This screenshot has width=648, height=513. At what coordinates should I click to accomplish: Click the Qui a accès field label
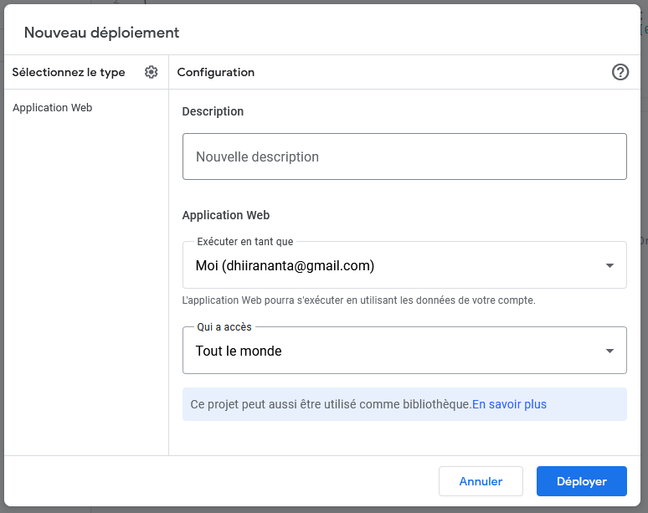(x=224, y=326)
